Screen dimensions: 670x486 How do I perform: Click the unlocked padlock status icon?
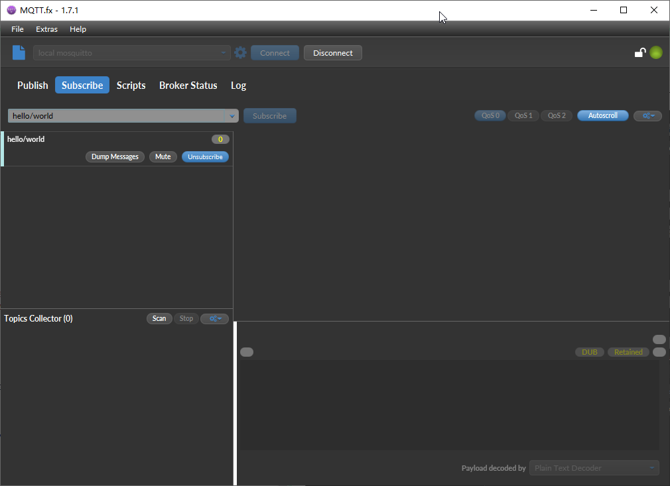pos(639,52)
